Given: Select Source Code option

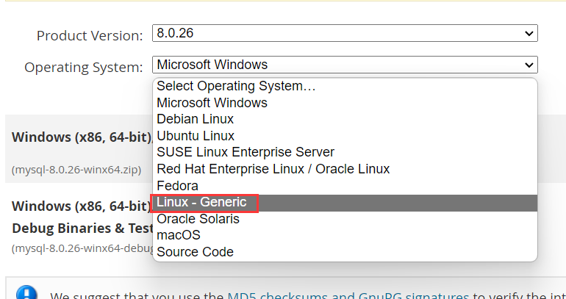Looking at the screenshot, I should (x=345, y=252).
